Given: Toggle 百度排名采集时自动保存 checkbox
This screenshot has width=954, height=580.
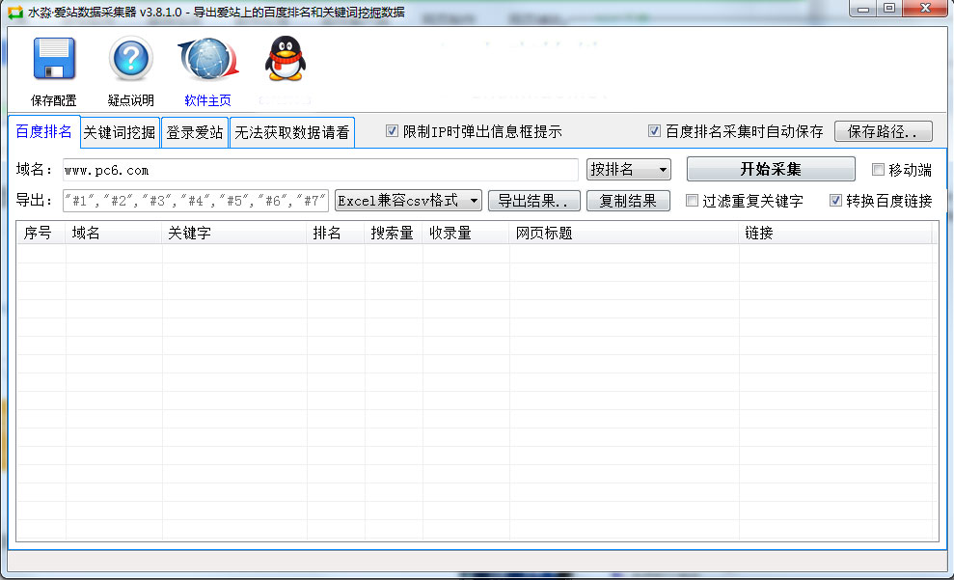Looking at the screenshot, I should pyautogui.click(x=654, y=131).
